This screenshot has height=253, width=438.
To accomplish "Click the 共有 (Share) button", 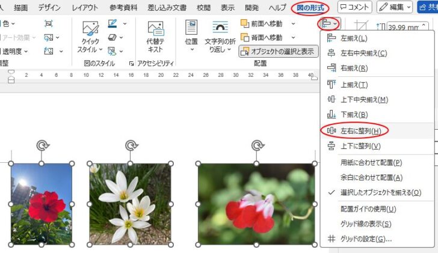I will tap(428, 7).
